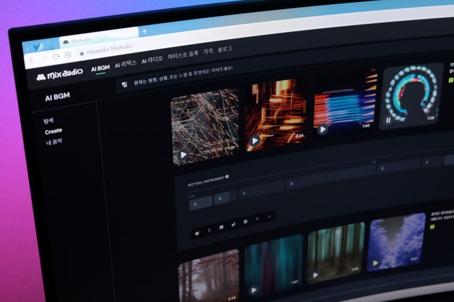
Task: Open the 아티스트 등록 menu item
Action: pyautogui.click(x=183, y=54)
